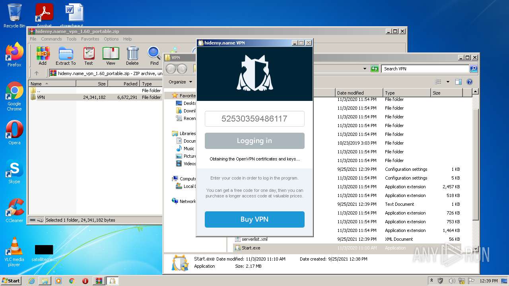The height and width of the screenshot is (286, 509).
Task: Click Explorer back navigation arrow
Action: [171, 69]
